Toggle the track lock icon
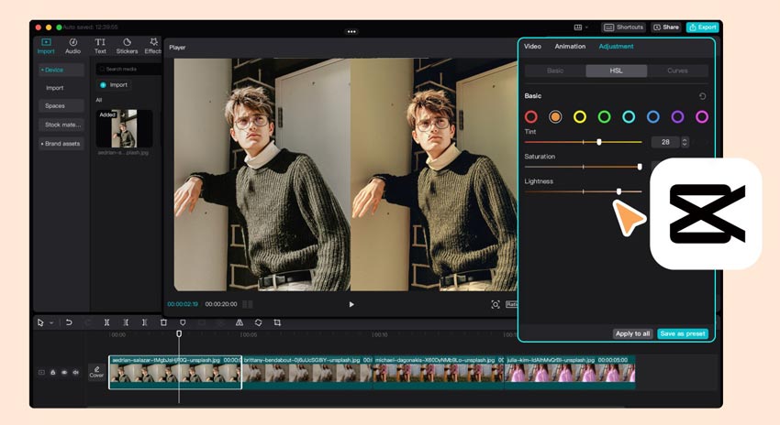Screen dimensions: 780x425 coord(52,373)
